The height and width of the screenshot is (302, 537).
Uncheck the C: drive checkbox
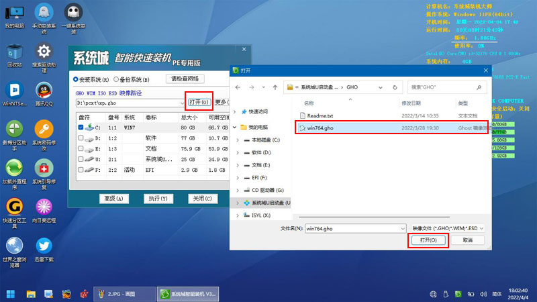pos(81,127)
